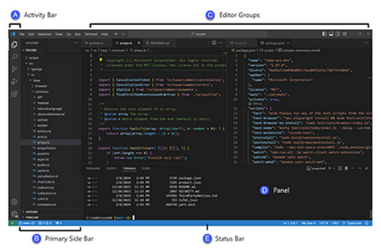Open the Source Control view
Image resolution: width=381 pixels, height=248 pixels.
tap(15, 69)
